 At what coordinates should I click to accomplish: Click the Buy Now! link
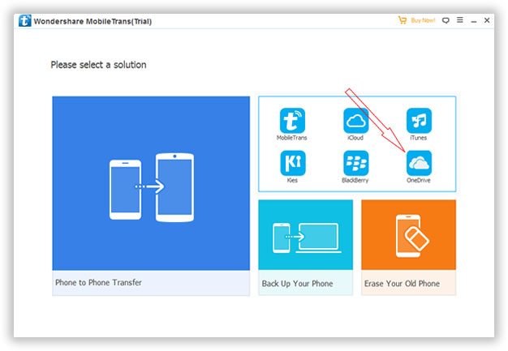(423, 20)
